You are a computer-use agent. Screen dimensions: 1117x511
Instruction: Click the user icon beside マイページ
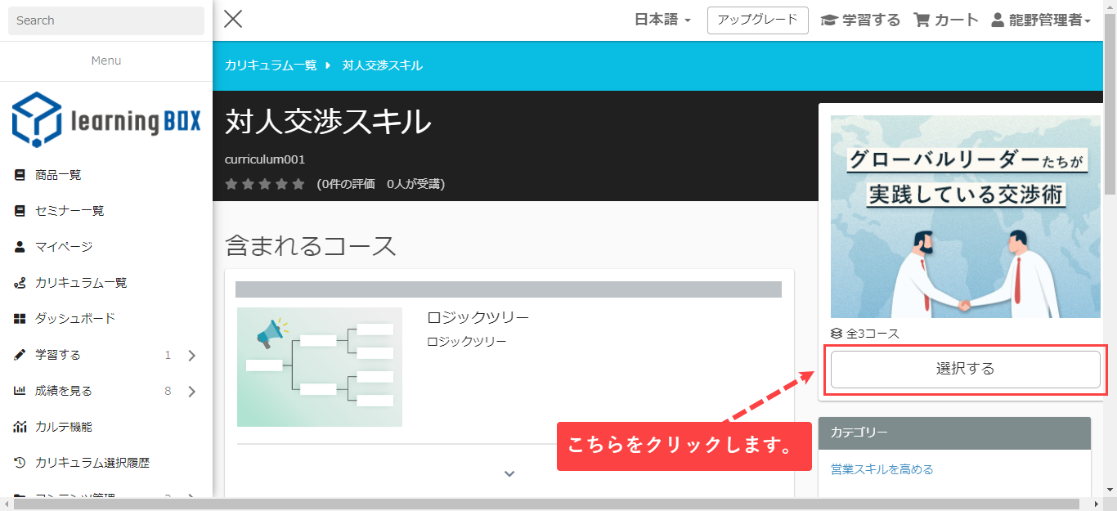20,247
